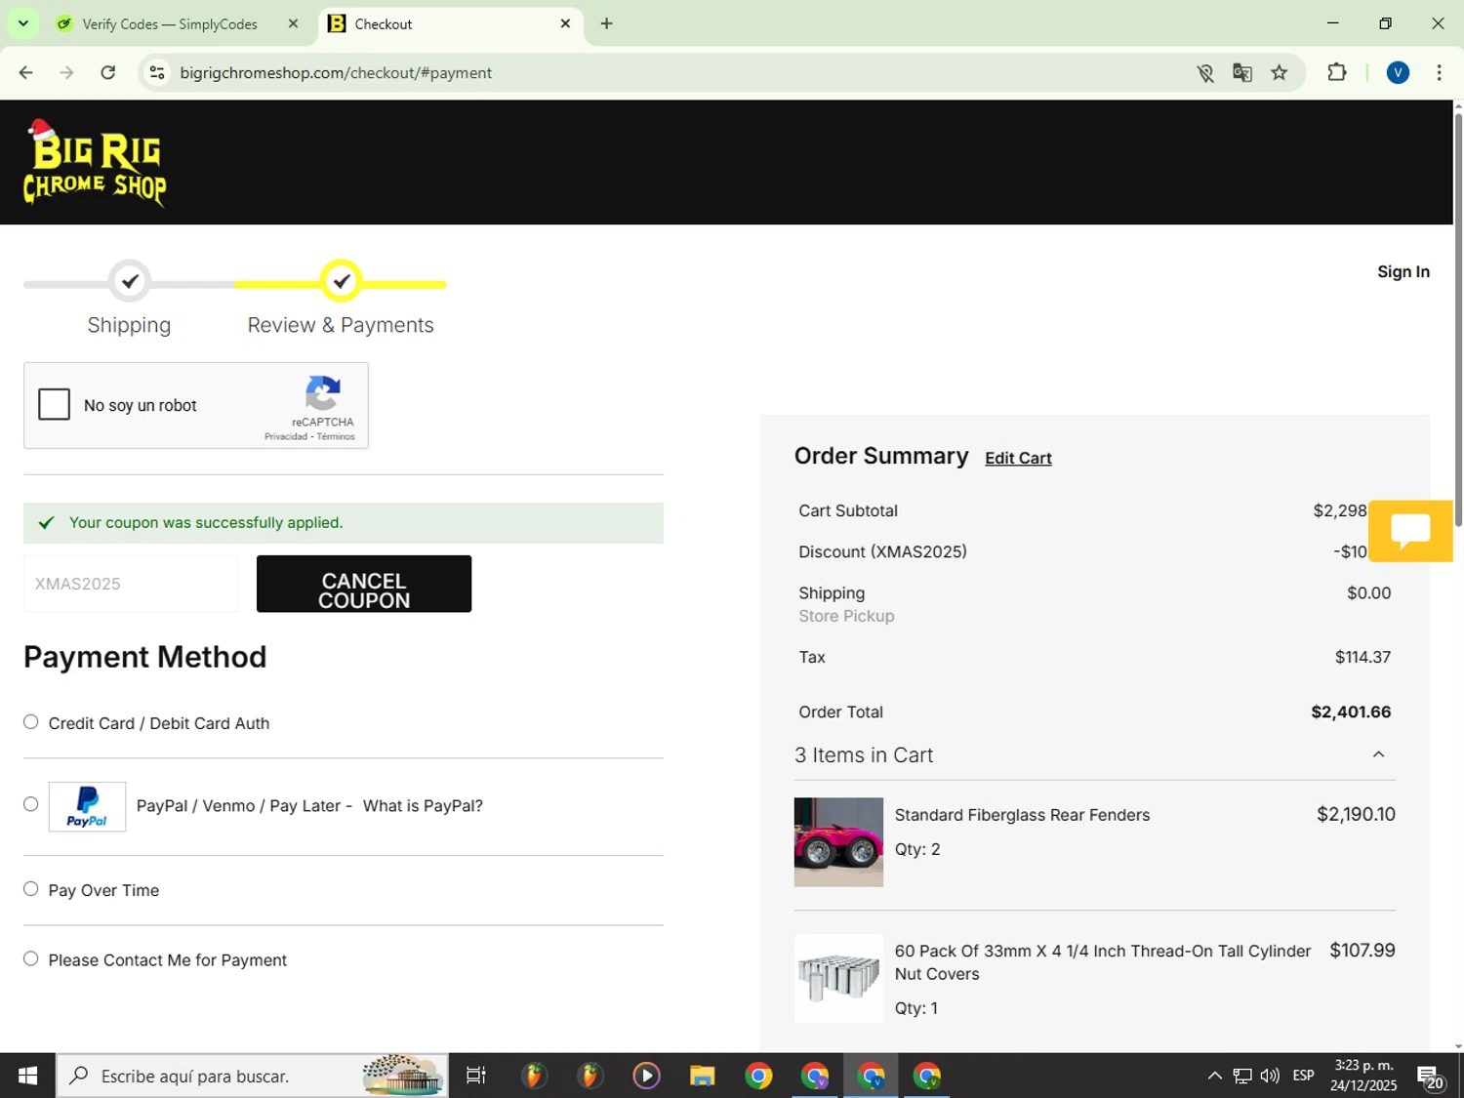Check the "No soy un robot" checkbox
The width and height of the screenshot is (1464, 1098).
coord(55,404)
